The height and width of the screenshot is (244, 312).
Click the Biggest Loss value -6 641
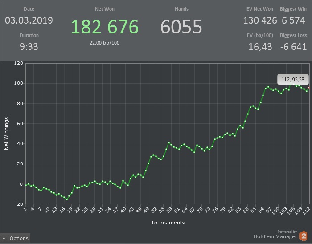(x=293, y=47)
